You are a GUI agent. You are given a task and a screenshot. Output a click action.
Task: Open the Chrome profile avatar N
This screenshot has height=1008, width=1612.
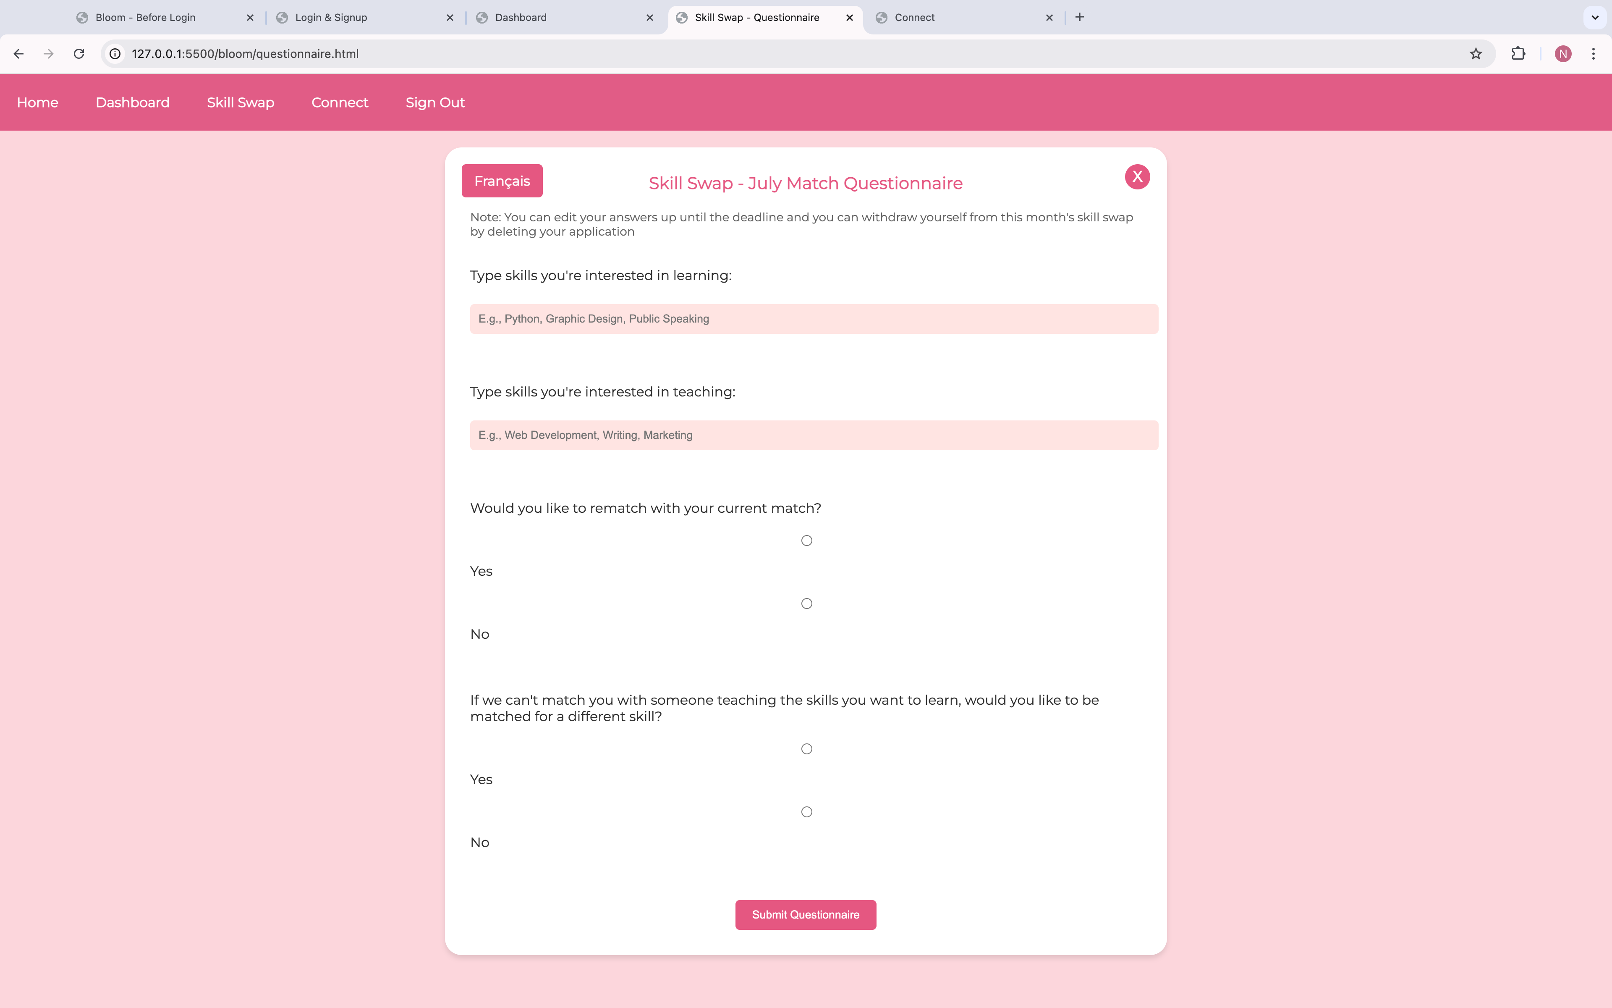pyautogui.click(x=1563, y=54)
